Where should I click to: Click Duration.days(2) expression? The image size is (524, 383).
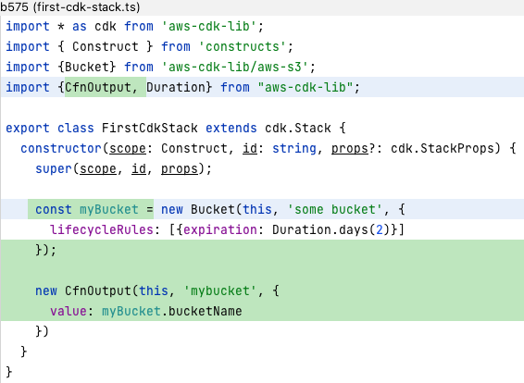point(331,229)
